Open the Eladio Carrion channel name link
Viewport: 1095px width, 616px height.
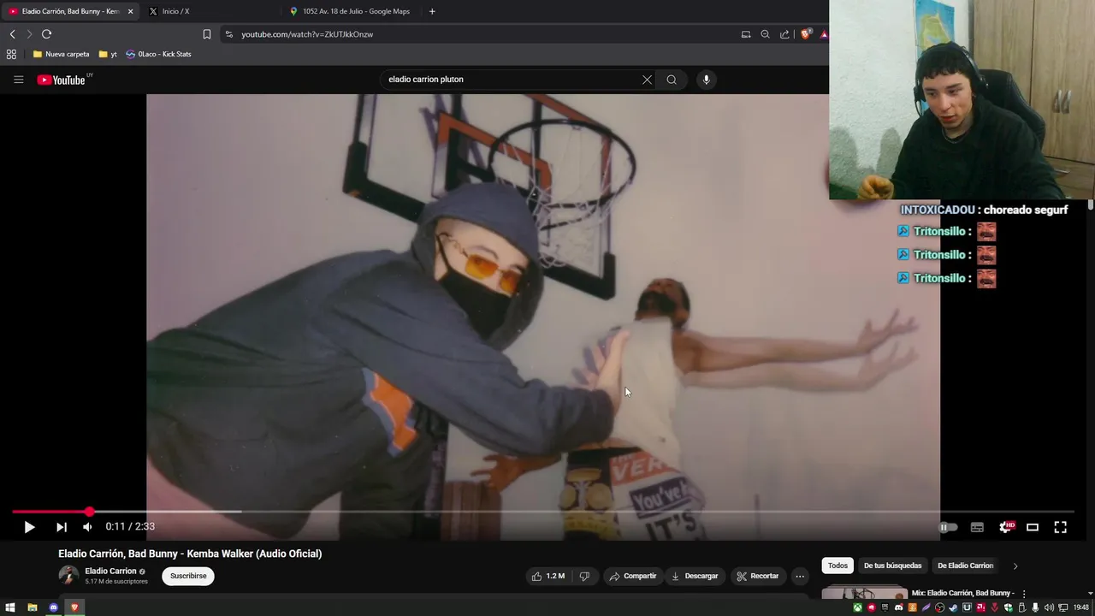110,571
